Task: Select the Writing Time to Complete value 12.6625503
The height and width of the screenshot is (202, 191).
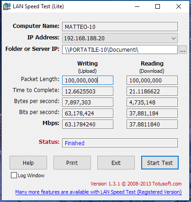Action: 88,91
